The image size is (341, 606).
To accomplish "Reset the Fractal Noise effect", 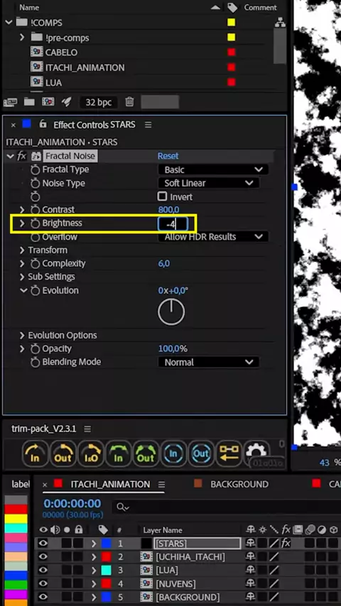I will [x=168, y=156].
